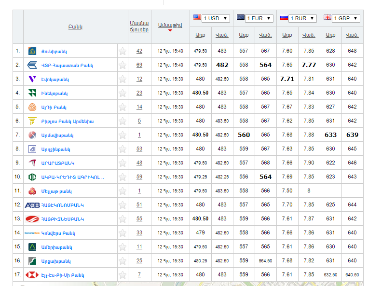Open the Inecobank name link

(x=55, y=94)
